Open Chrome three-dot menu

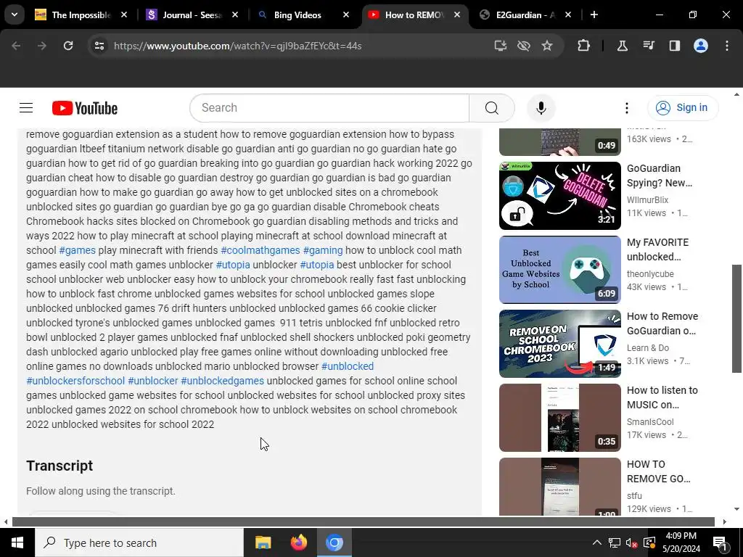(727, 46)
